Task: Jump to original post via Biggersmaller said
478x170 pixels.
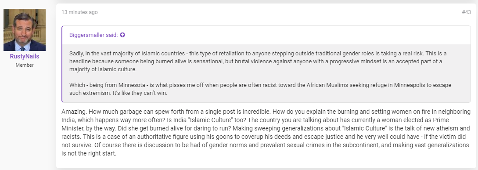Action: [x=93, y=35]
